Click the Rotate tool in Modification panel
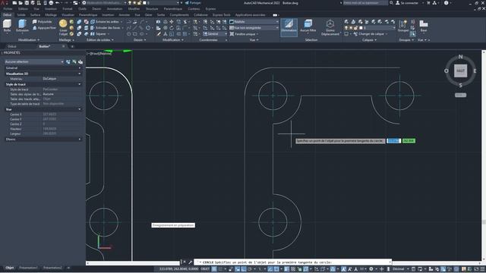The image size is (486, 273). [x=172, y=28]
